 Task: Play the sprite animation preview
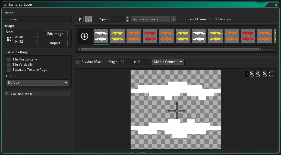tap(80, 19)
